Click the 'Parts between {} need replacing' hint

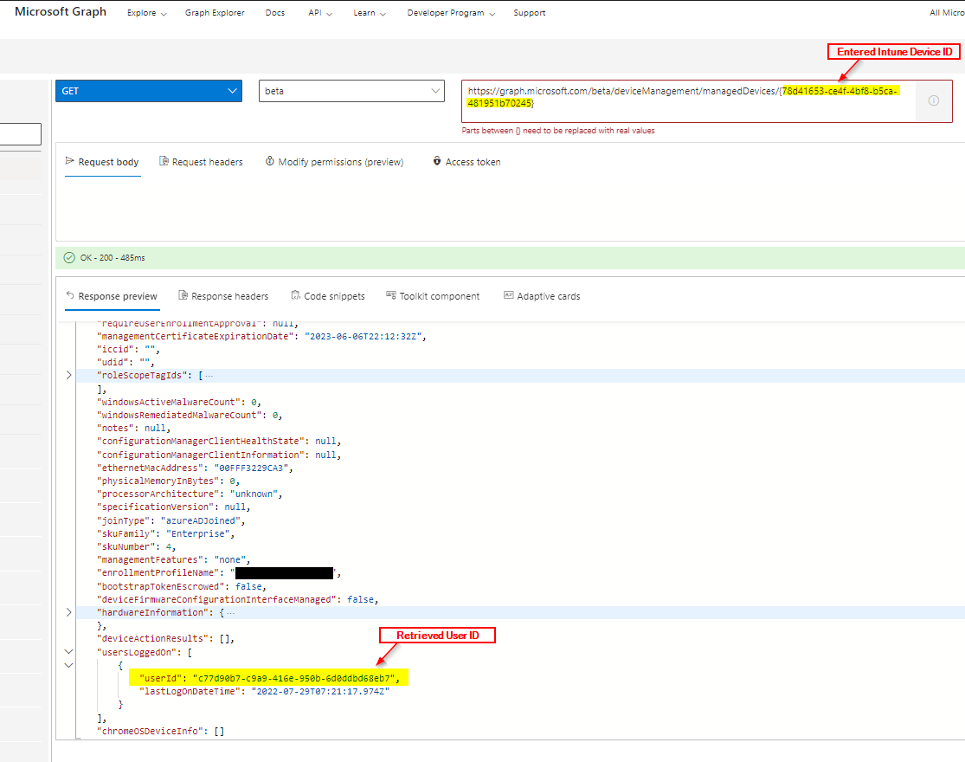(558, 131)
